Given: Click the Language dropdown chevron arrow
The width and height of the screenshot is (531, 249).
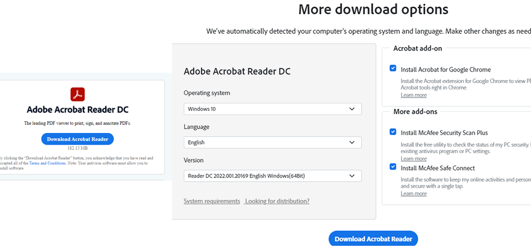Looking at the screenshot, I should coord(352,142).
